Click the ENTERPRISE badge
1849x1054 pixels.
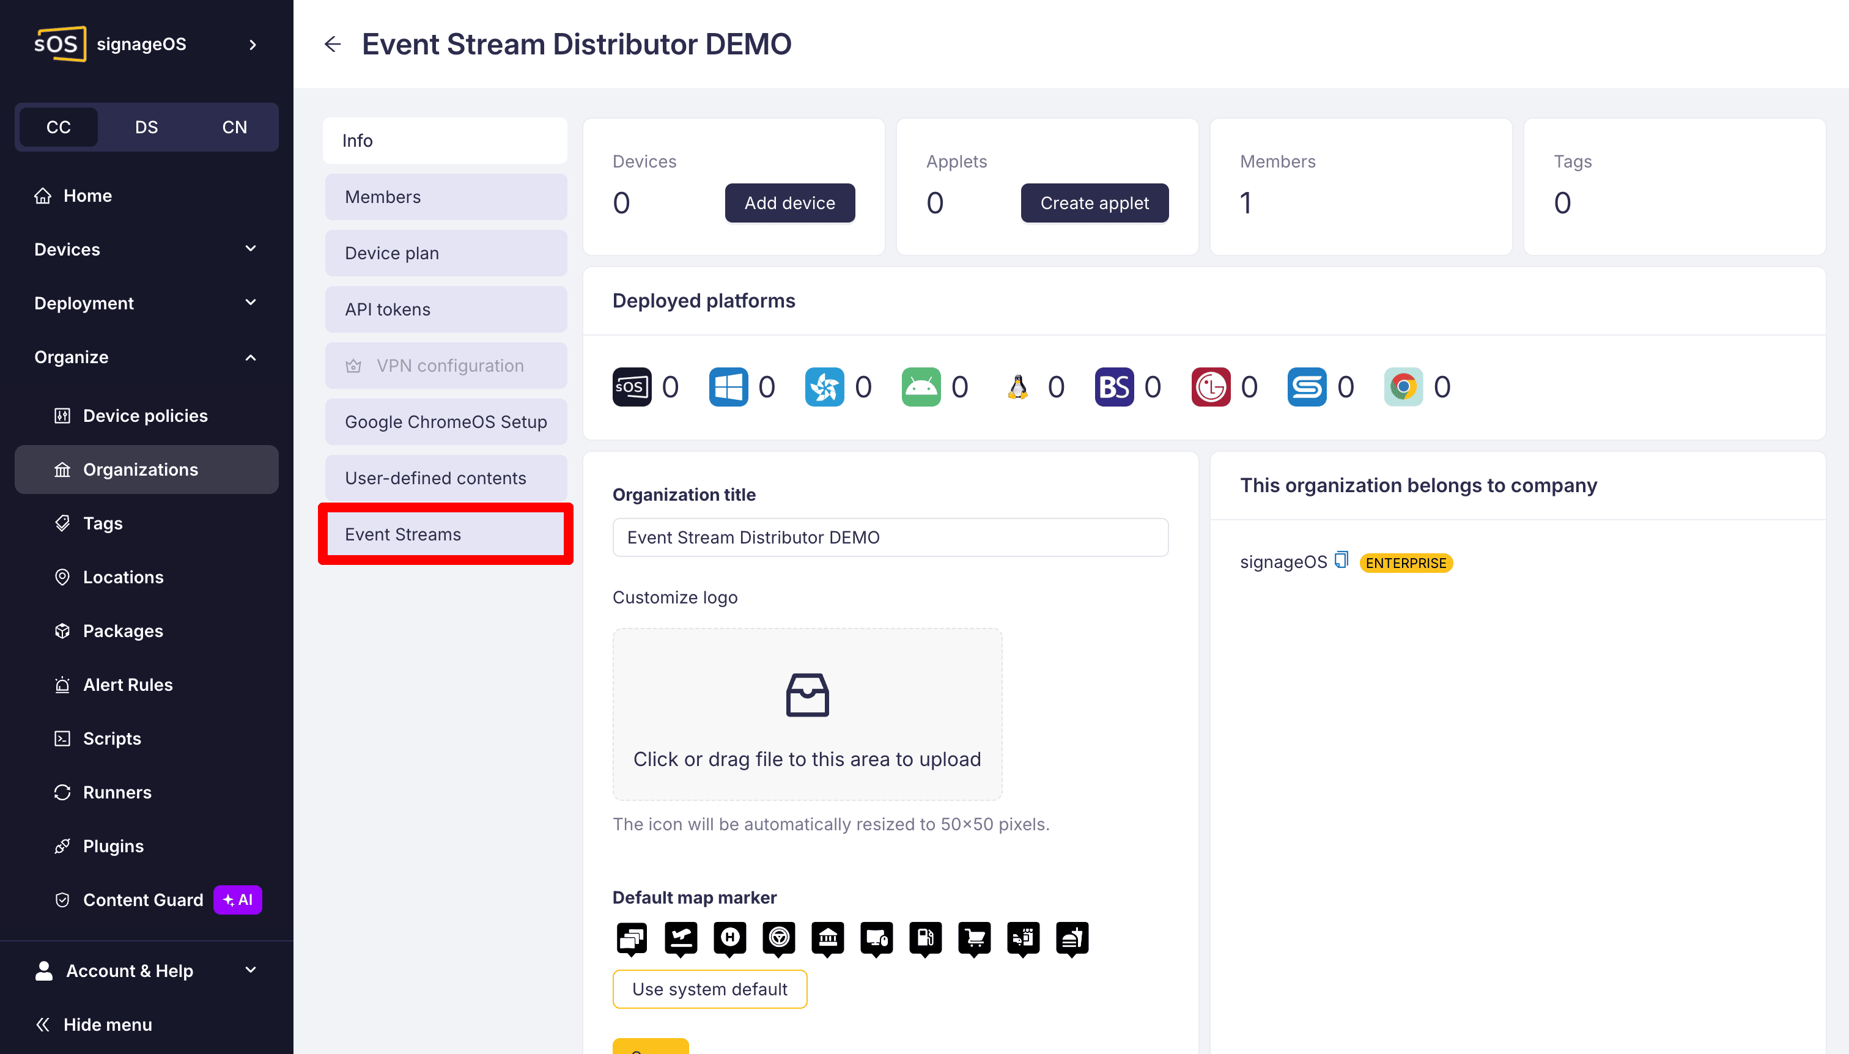[x=1406, y=563]
